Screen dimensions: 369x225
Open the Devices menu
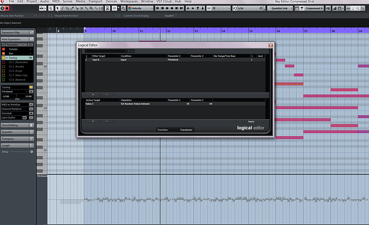click(111, 2)
